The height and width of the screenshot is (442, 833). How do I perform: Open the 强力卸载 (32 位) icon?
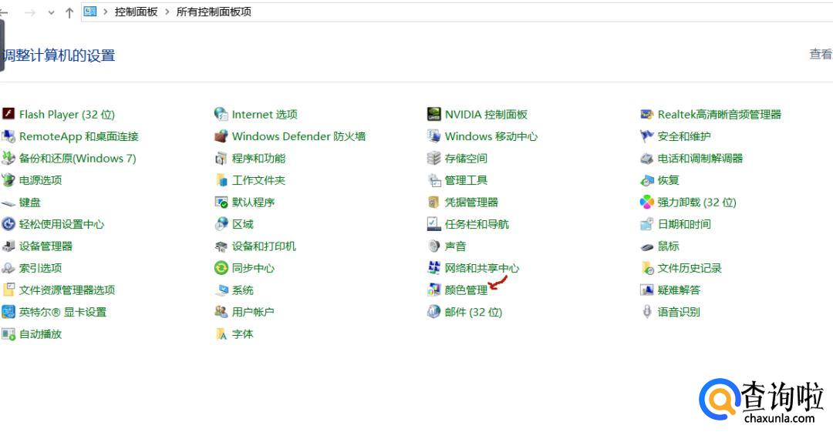[x=647, y=203]
